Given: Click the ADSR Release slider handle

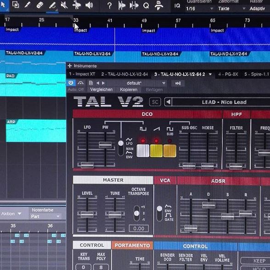Looking at the screenshot, I should click(x=246, y=213).
